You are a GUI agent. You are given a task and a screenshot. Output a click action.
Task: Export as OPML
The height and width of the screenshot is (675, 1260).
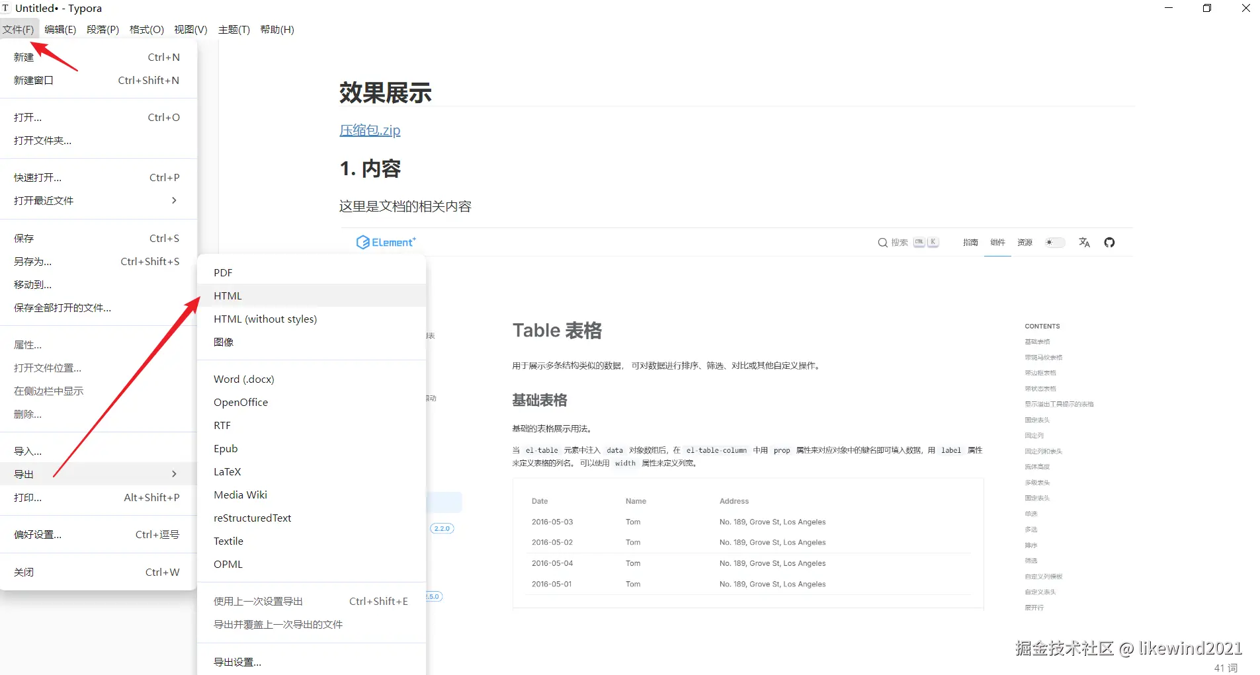pos(312,565)
